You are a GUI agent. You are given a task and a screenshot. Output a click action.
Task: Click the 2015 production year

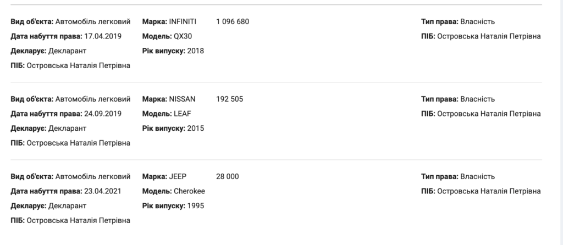pos(195,129)
